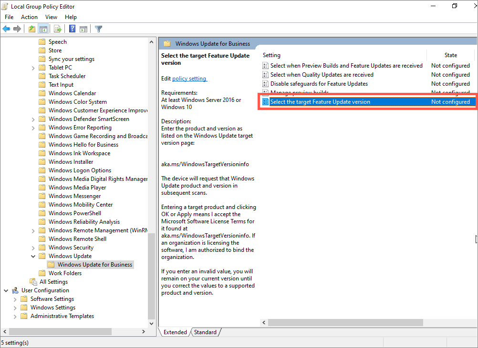Expand the Windows Error Reporting node
This screenshot has height=348, width=478.
[33, 128]
